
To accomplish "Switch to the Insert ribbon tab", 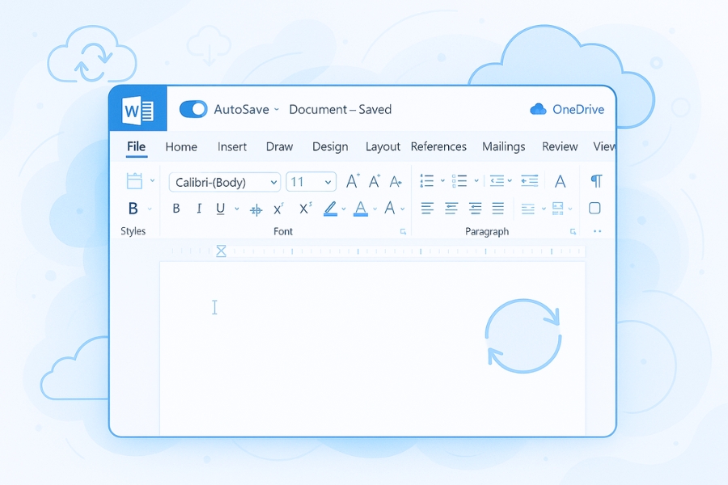I will click(232, 147).
